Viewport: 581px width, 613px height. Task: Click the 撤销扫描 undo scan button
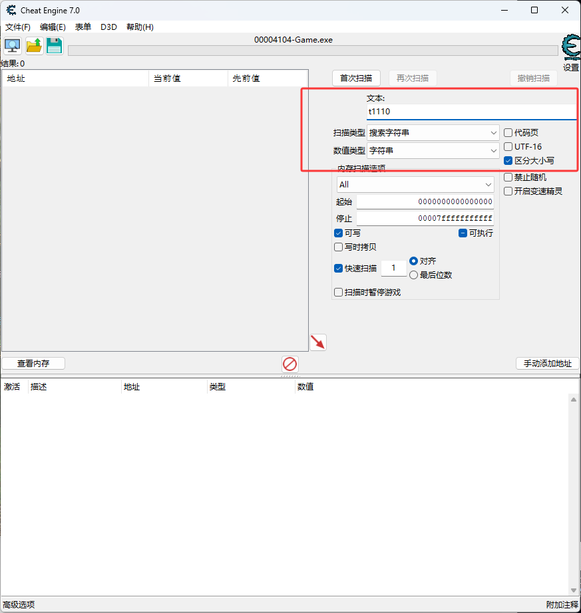click(534, 78)
